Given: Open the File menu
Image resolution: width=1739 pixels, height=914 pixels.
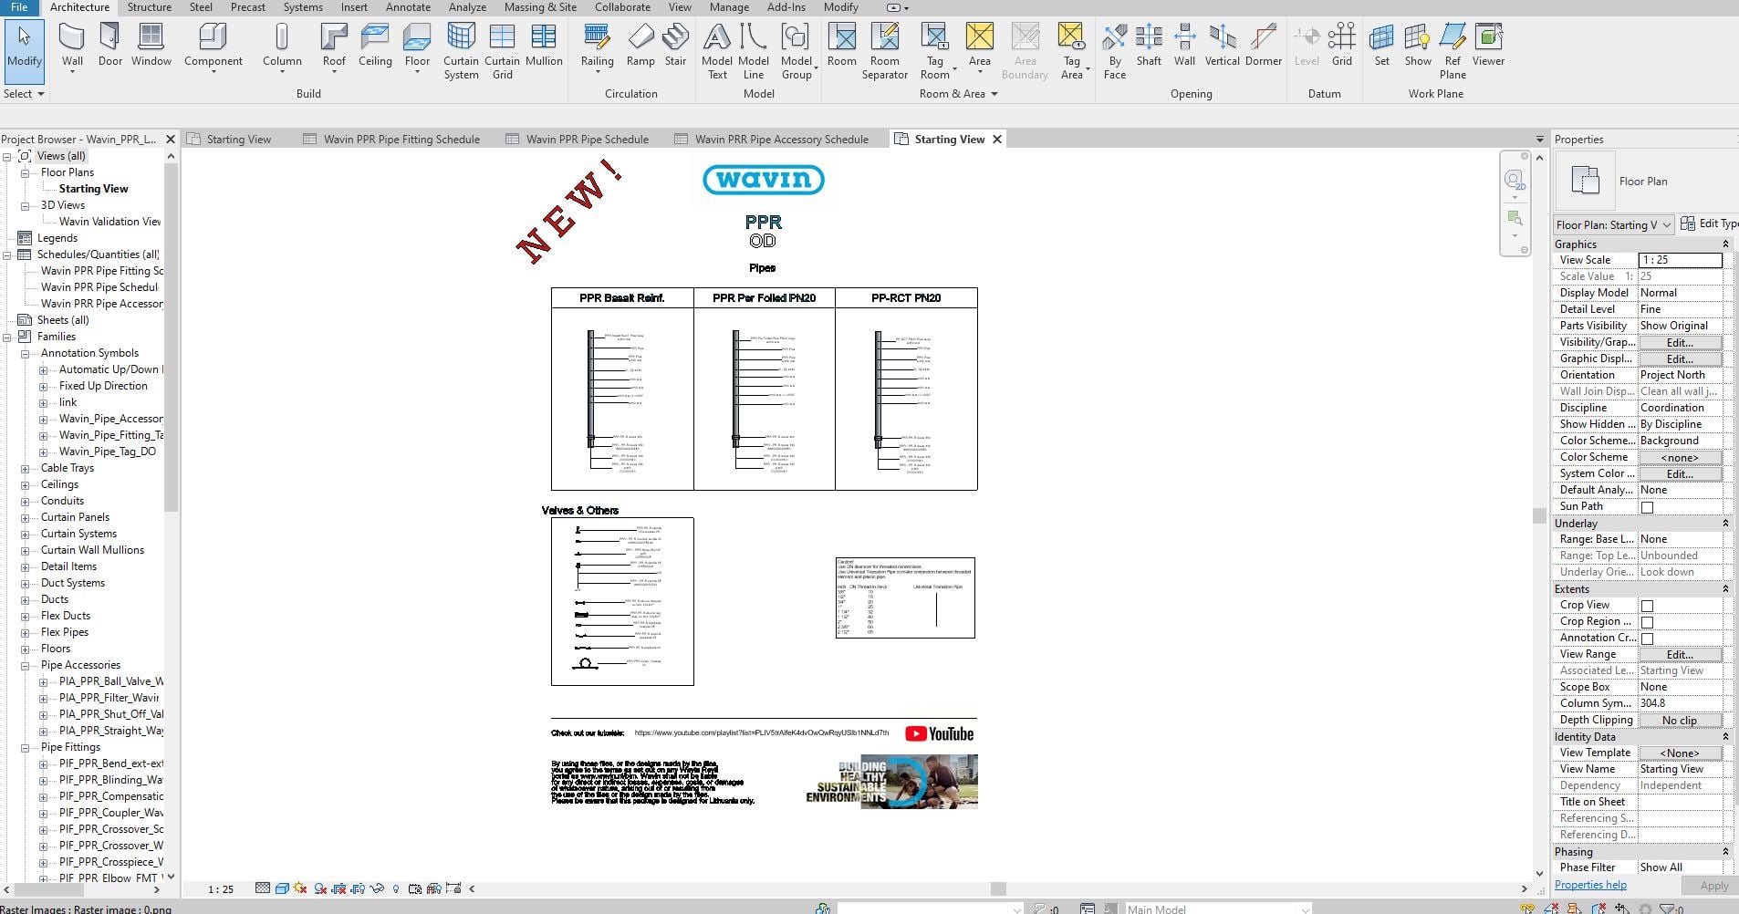Looking at the screenshot, I should click(18, 7).
